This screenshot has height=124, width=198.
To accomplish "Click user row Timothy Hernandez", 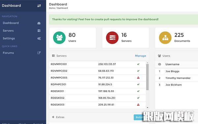I will pos(177,78).
